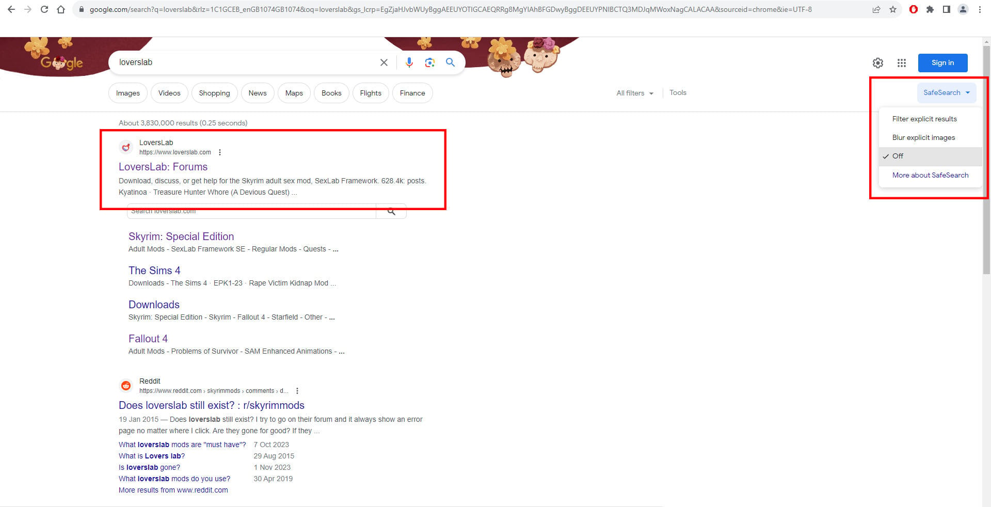Click the browser address bar URL
The image size is (991, 507).
point(450,9)
